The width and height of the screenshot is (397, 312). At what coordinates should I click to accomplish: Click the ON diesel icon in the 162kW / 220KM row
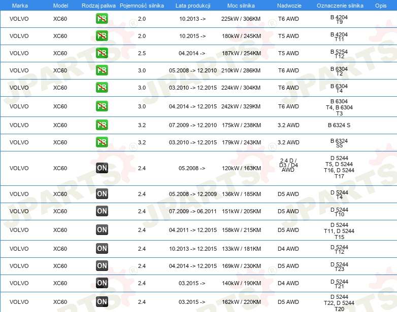pos(102,301)
